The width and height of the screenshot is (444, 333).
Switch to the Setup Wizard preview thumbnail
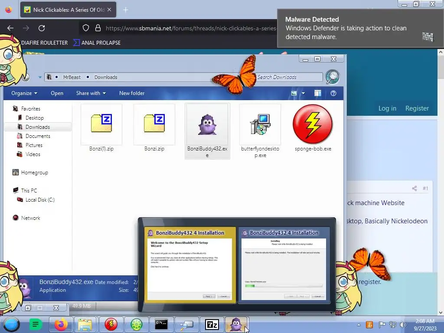pyautogui.click(x=190, y=265)
